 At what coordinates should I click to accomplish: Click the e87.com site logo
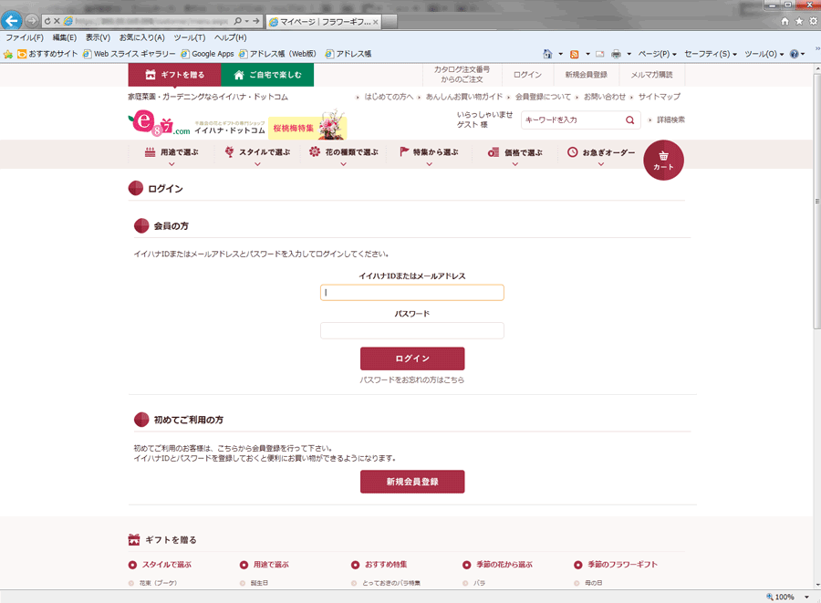(x=158, y=123)
